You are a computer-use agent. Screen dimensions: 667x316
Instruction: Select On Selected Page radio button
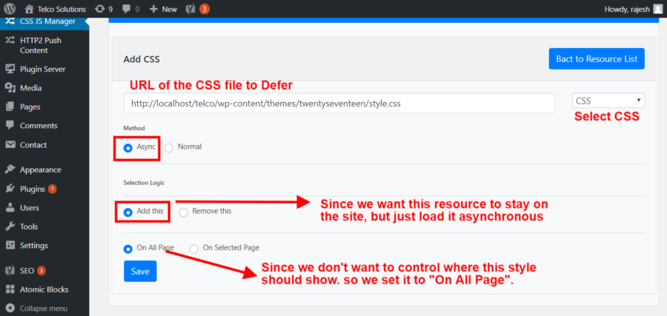tap(194, 249)
